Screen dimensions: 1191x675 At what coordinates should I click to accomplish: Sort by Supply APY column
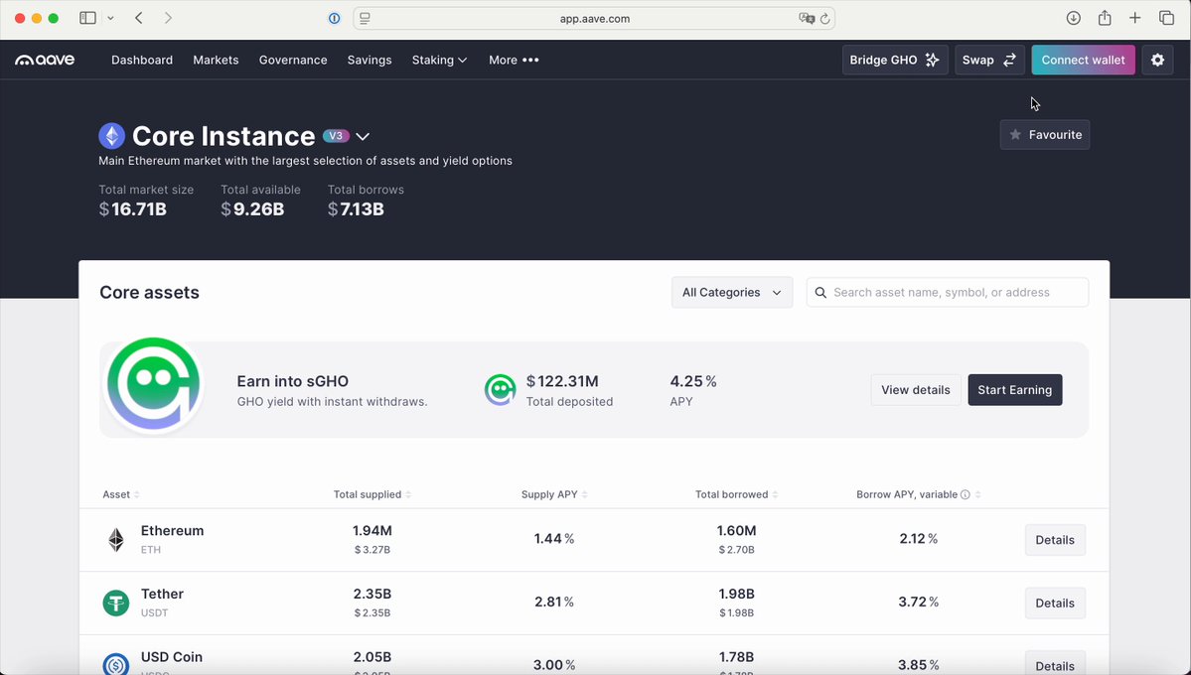[x=554, y=494]
